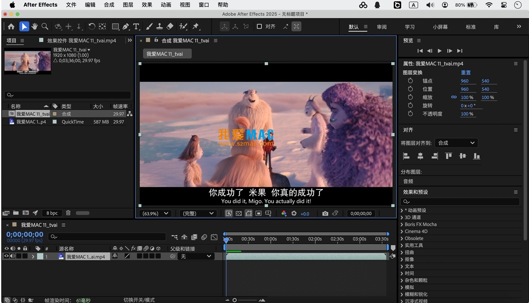Toggle mask and shape path visibility
Screen dimensions: 529x303
(248, 213)
